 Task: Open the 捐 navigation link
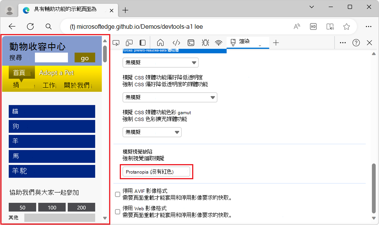tap(16, 85)
